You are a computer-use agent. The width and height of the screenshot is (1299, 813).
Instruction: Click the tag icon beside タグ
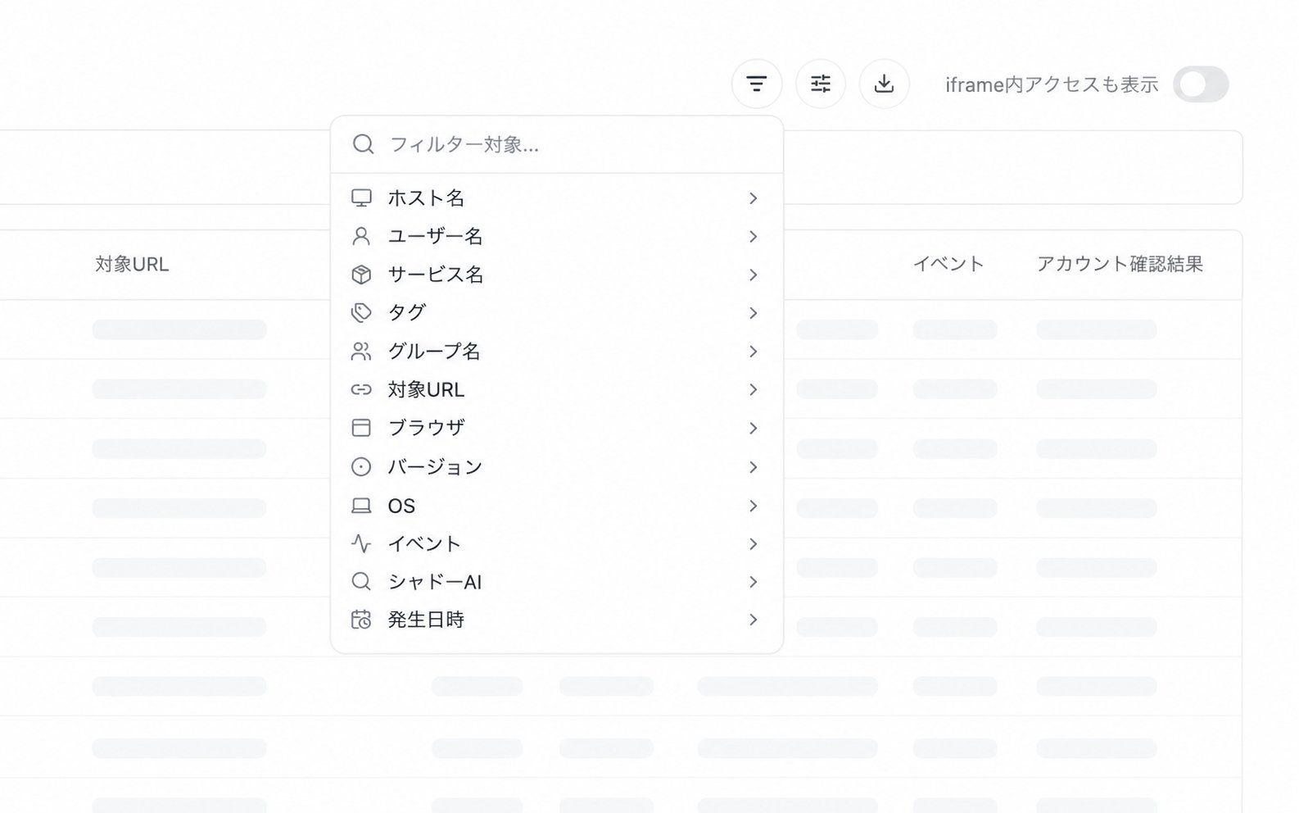pyautogui.click(x=361, y=313)
